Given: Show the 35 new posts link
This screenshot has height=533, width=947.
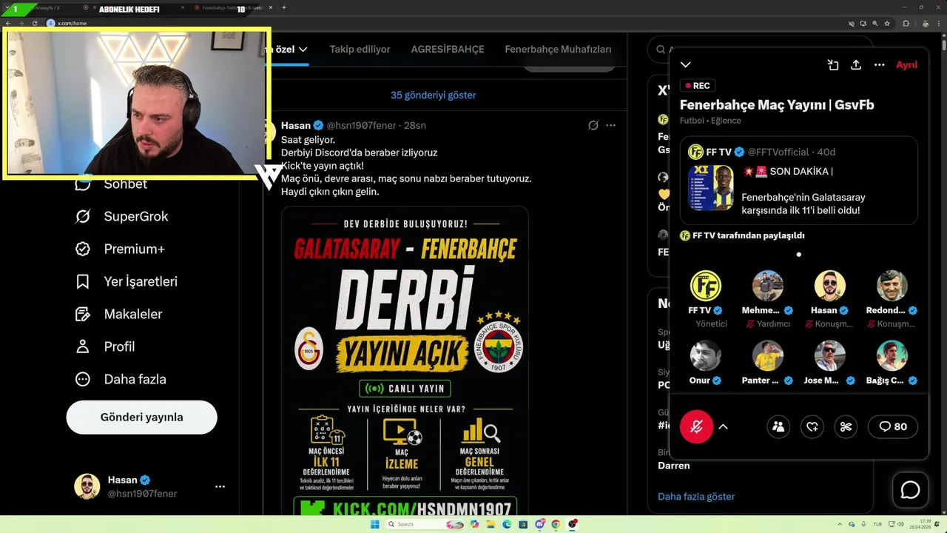Looking at the screenshot, I should [433, 95].
